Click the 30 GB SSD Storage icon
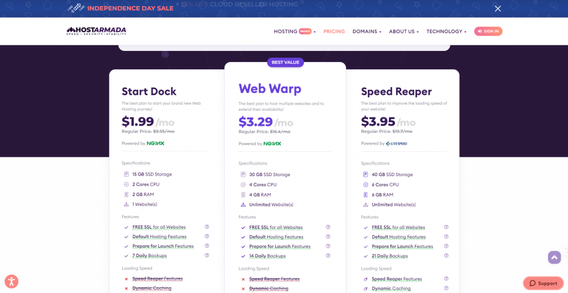568x293 pixels. click(244, 174)
